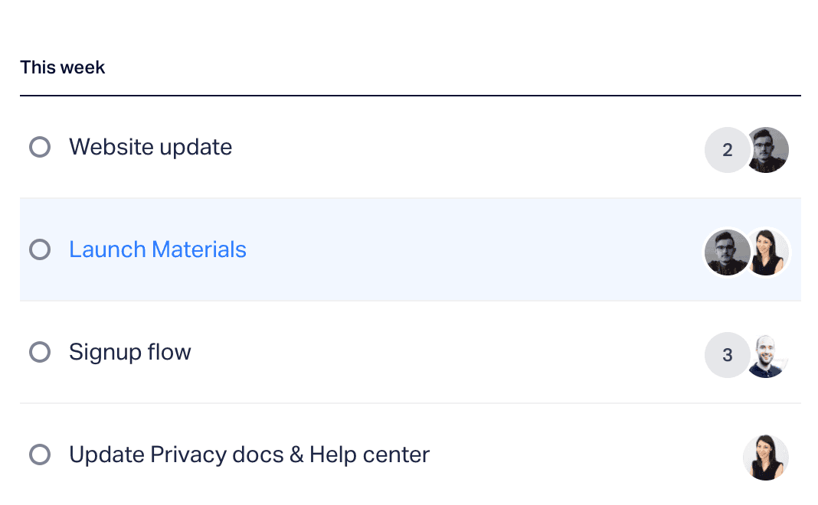Viewport: 818px width, 505px height.
Task: Click blank area in the Signup flow row
Action: pos(443,352)
